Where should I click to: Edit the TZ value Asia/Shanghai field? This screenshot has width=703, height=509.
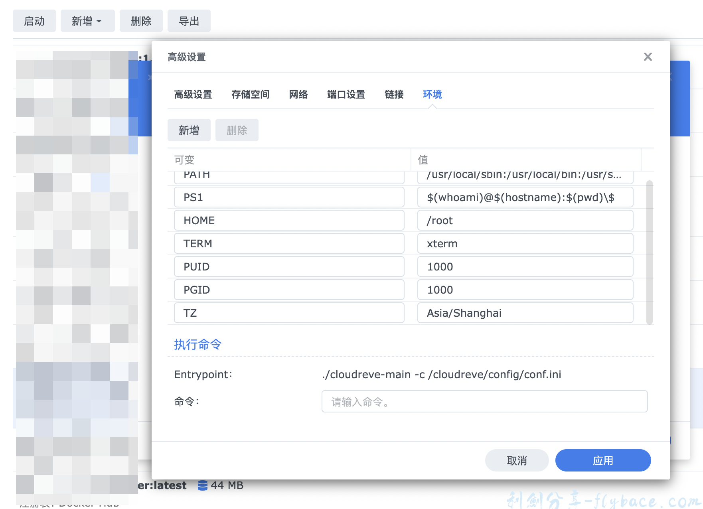pyautogui.click(x=525, y=313)
